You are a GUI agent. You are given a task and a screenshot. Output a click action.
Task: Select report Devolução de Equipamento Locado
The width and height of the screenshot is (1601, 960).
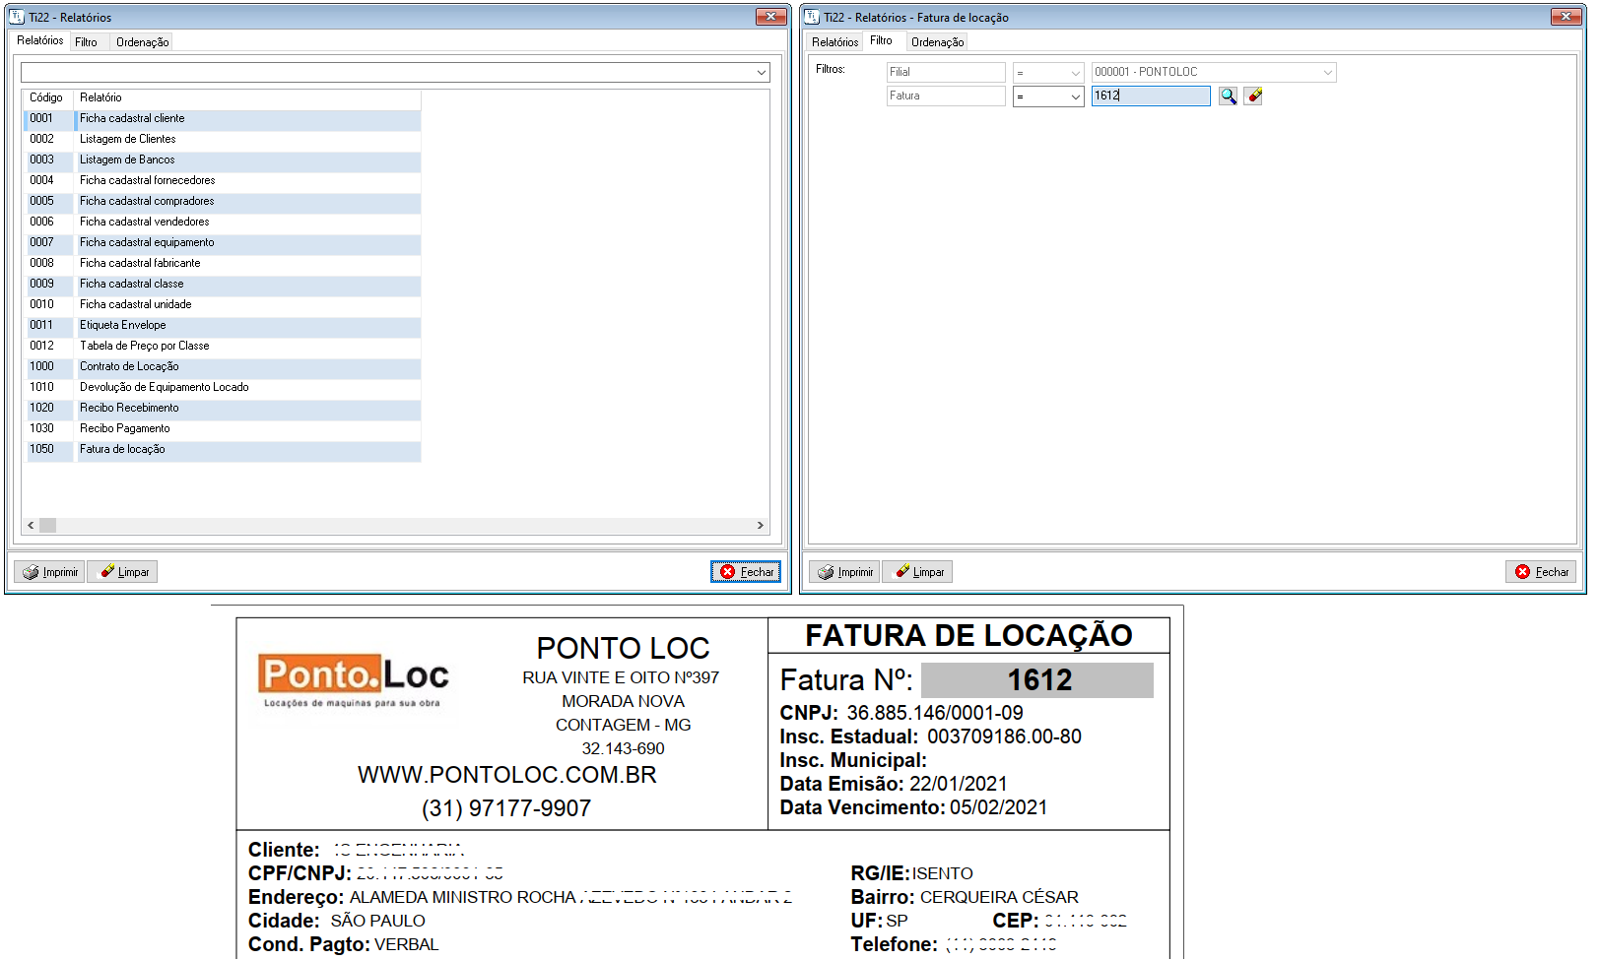click(247, 387)
